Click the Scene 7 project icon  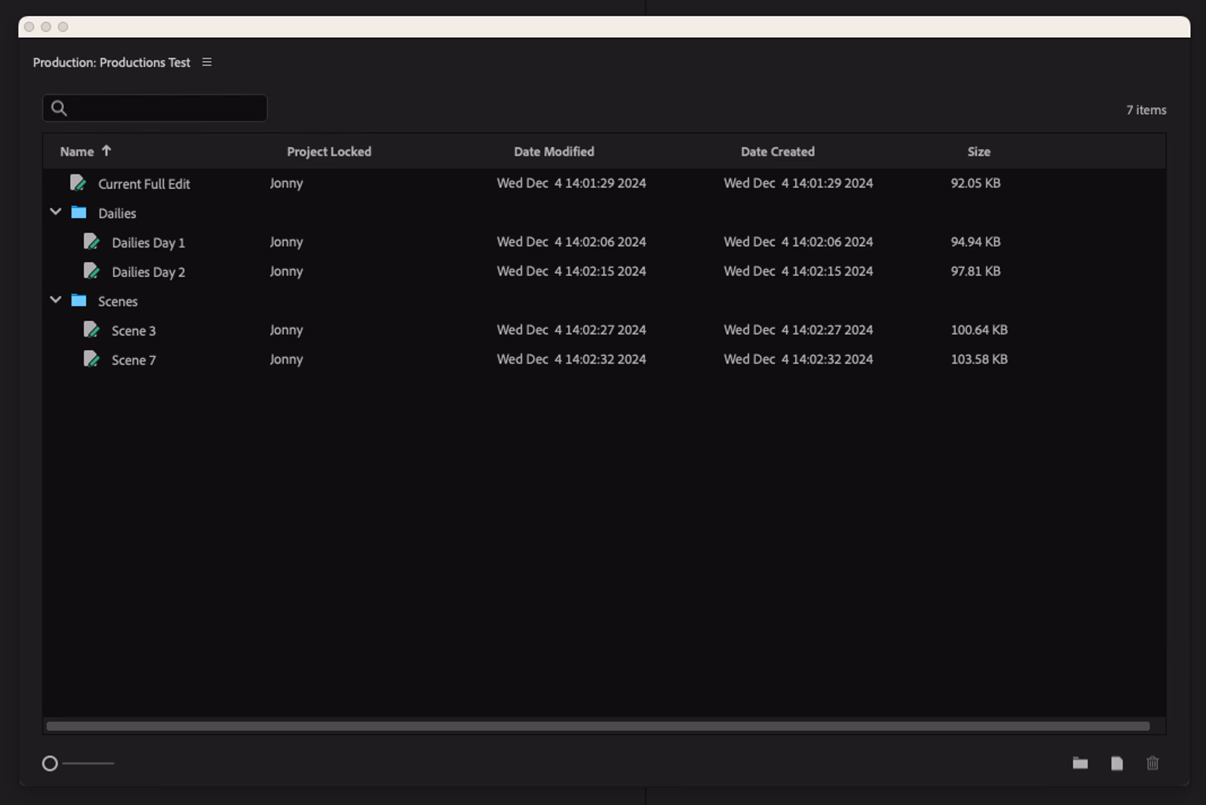[92, 359]
